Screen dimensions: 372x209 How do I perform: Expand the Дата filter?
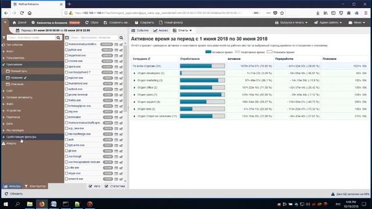3,124
